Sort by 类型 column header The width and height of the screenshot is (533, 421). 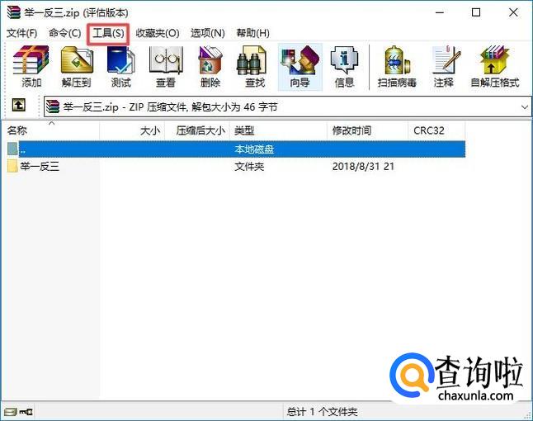click(x=278, y=130)
